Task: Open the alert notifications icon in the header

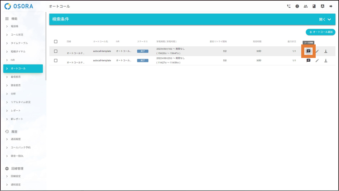Action: click(x=297, y=6)
